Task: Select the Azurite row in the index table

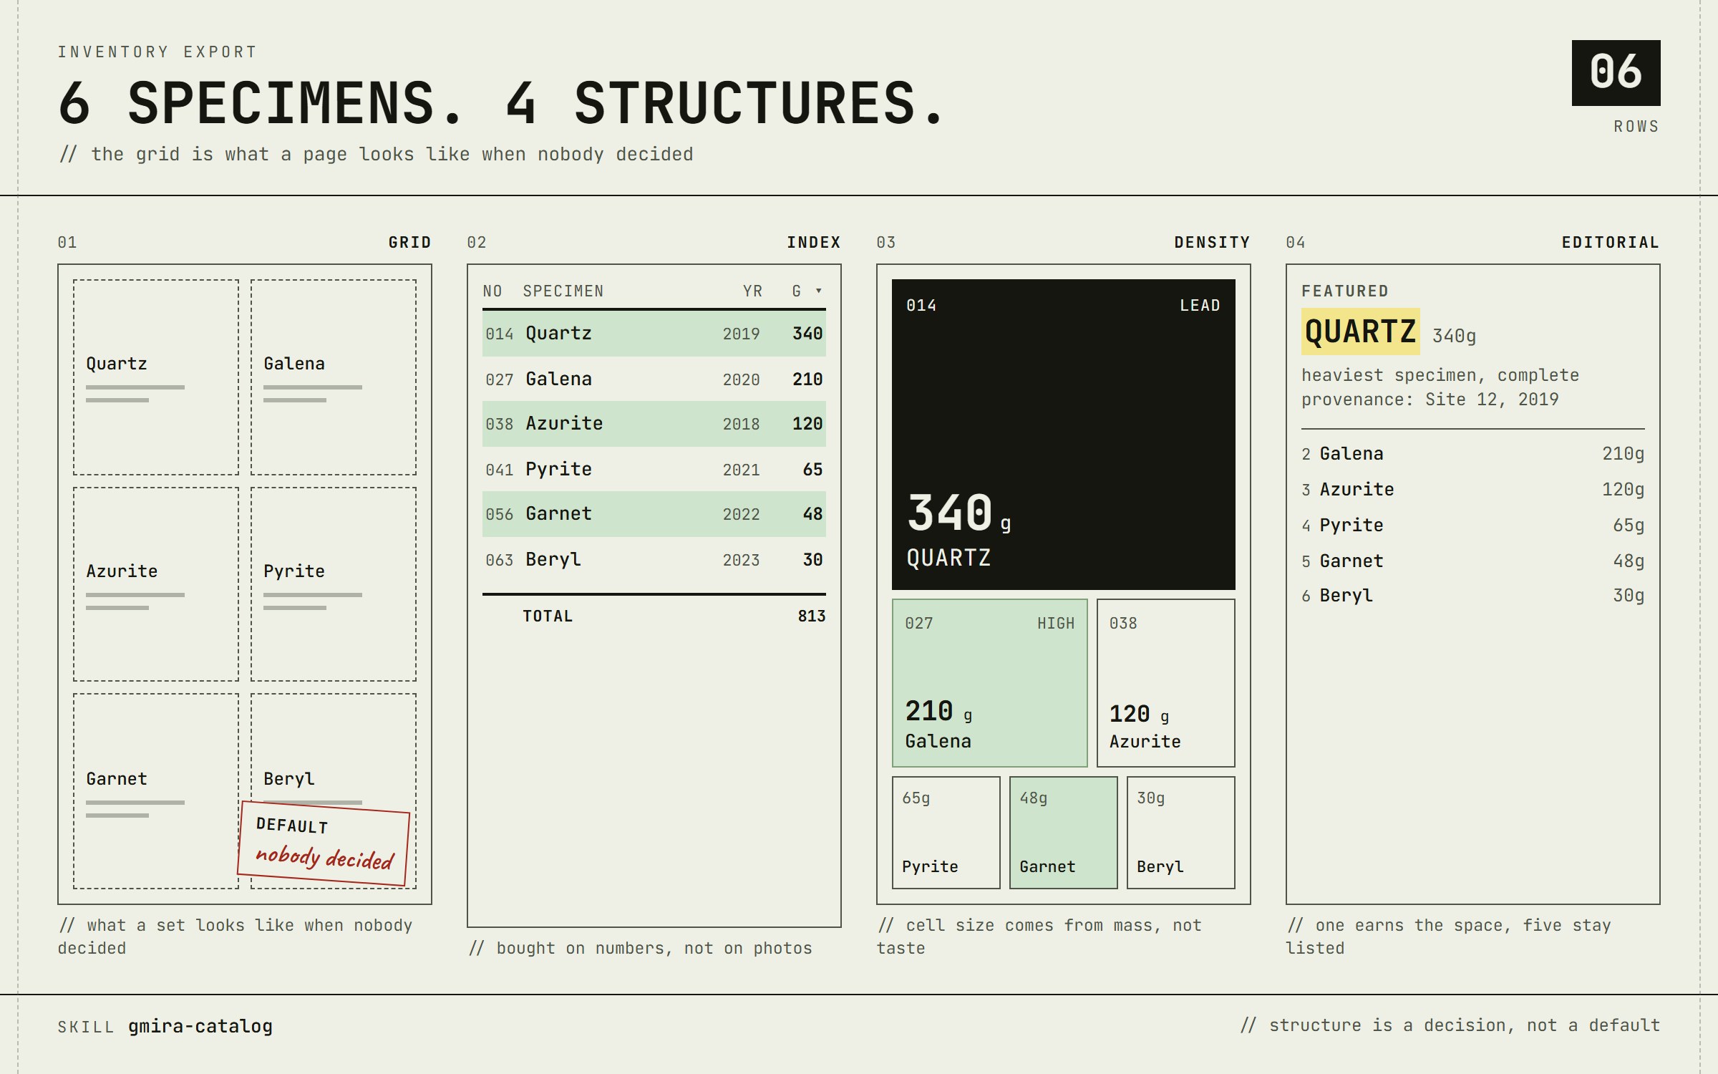Action: [x=654, y=424]
